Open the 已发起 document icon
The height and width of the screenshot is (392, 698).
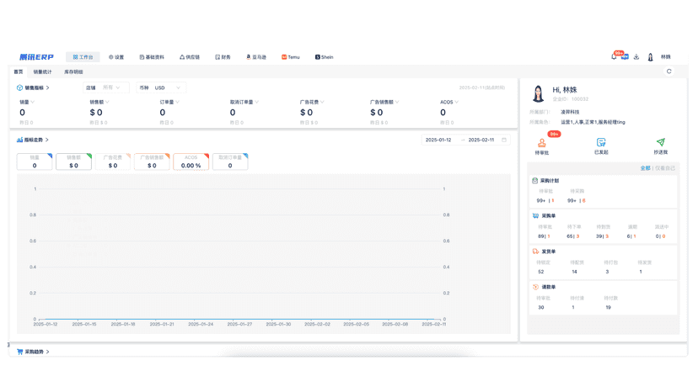pos(601,142)
